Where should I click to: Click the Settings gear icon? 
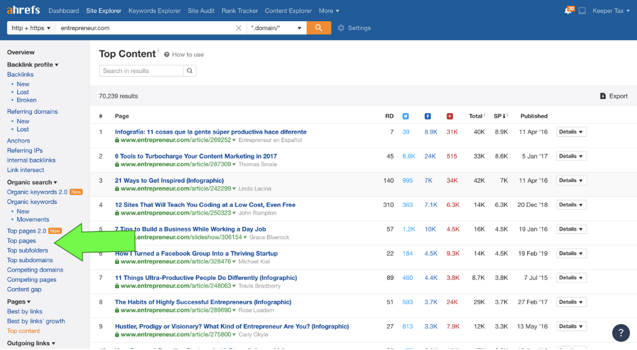click(x=341, y=28)
